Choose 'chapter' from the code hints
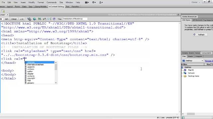 [x=40, y=74]
